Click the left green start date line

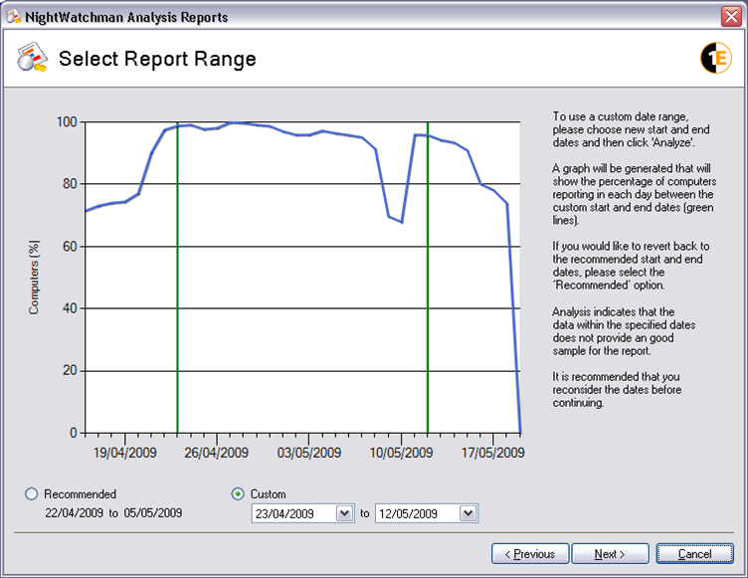click(177, 279)
